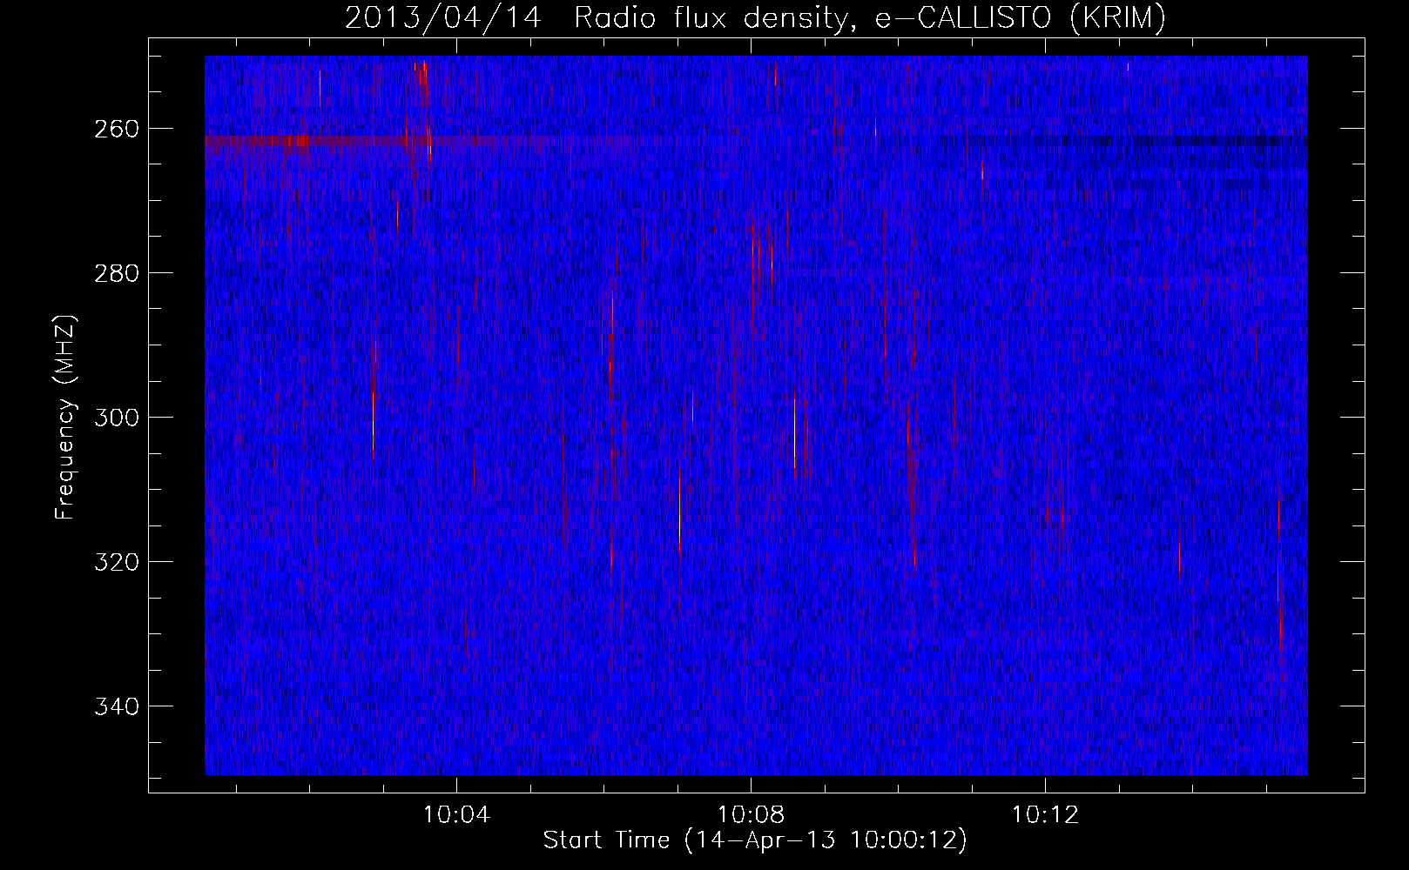Screen dimensions: 1409x870
Task: Select the 340 frequency tick label
Action: tap(117, 706)
